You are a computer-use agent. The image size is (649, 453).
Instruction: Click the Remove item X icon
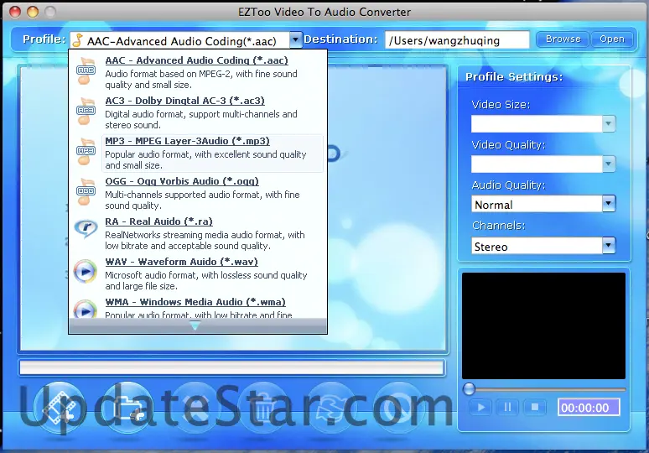pos(195,408)
